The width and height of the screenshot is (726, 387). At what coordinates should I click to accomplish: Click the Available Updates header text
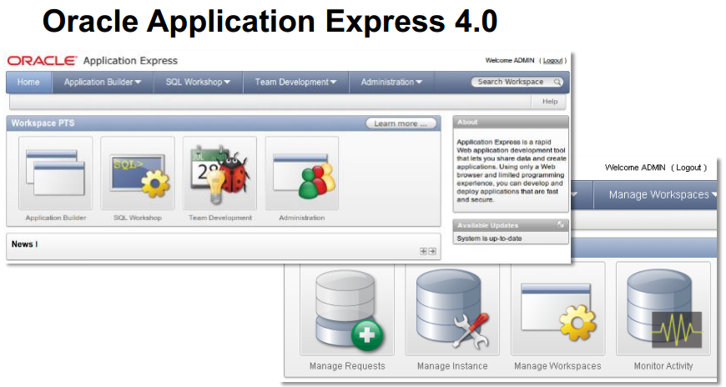pyautogui.click(x=487, y=225)
